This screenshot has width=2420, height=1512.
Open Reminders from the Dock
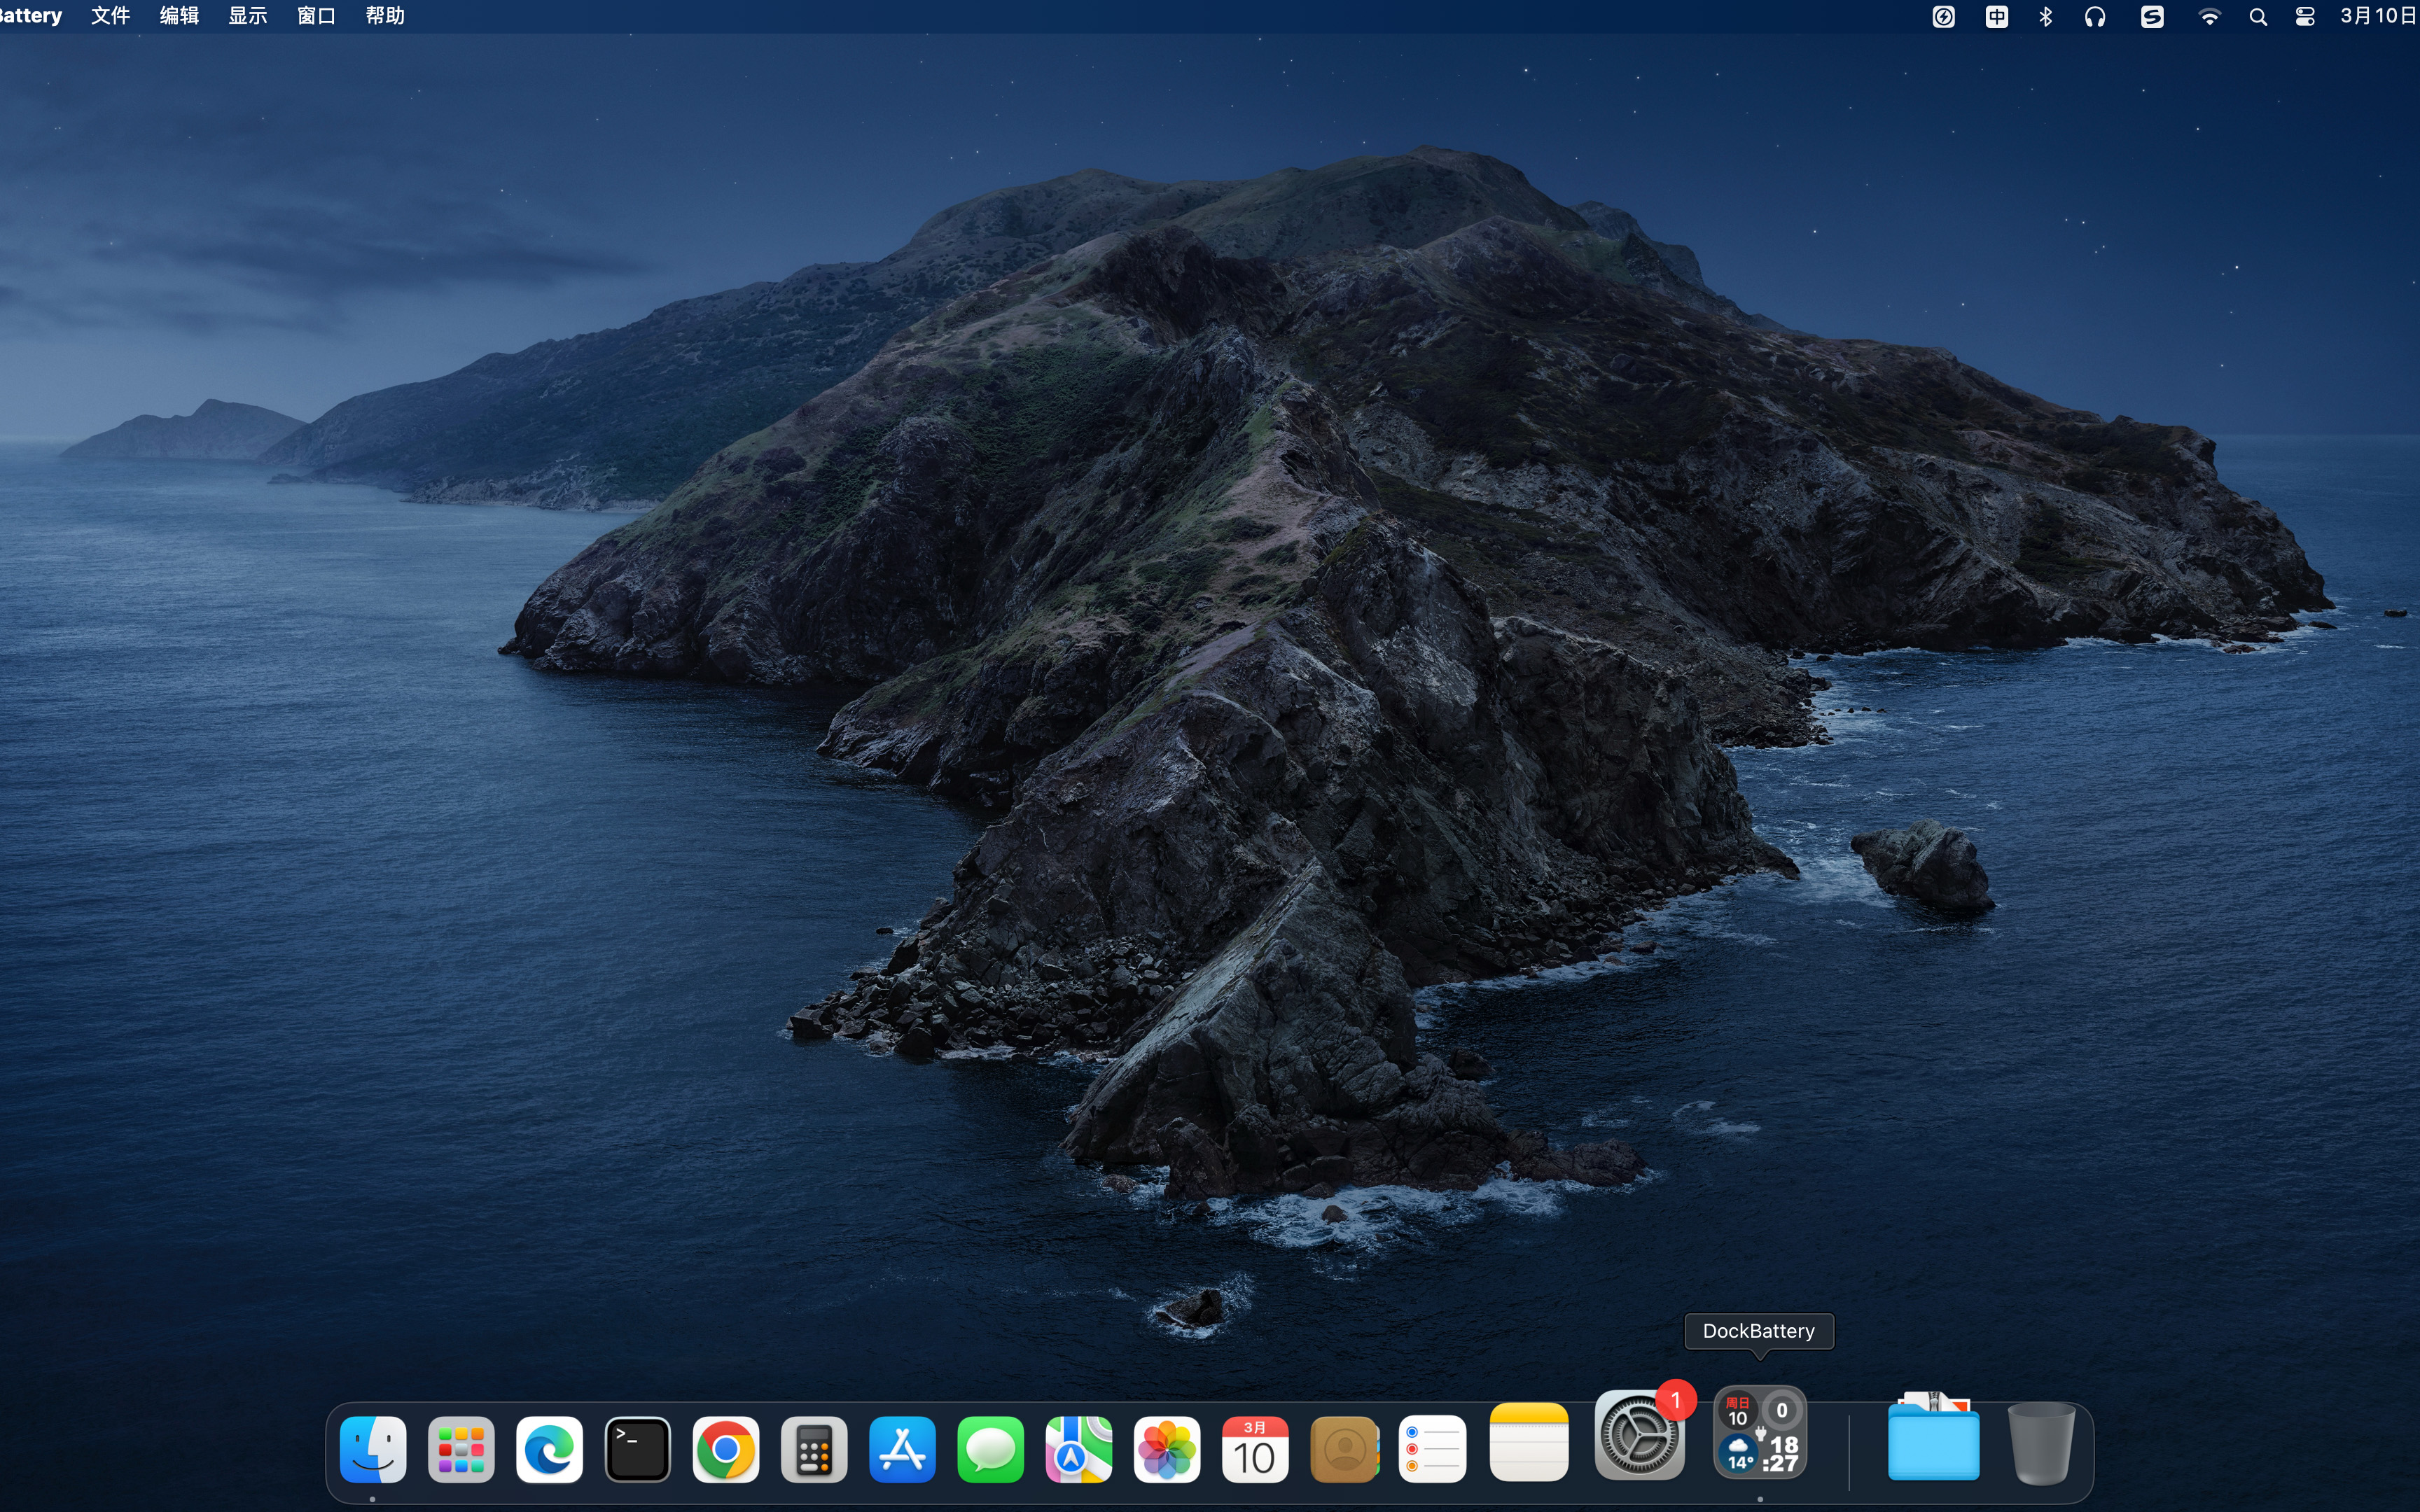click(1432, 1449)
